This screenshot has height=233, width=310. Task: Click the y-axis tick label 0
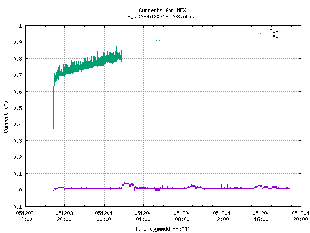pos(20,190)
